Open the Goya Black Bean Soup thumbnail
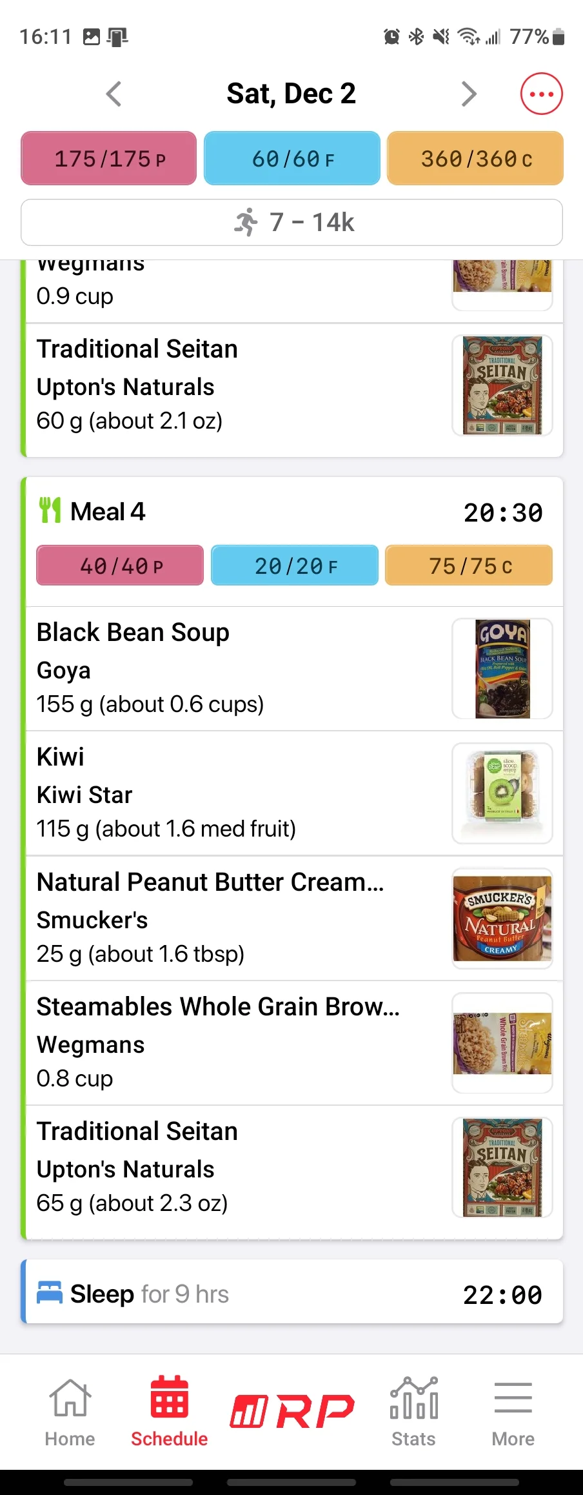Screen dimensions: 583x1495 click(x=502, y=669)
